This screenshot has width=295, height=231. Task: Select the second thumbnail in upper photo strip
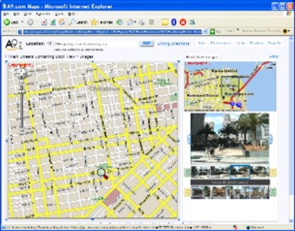click(220, 172)
